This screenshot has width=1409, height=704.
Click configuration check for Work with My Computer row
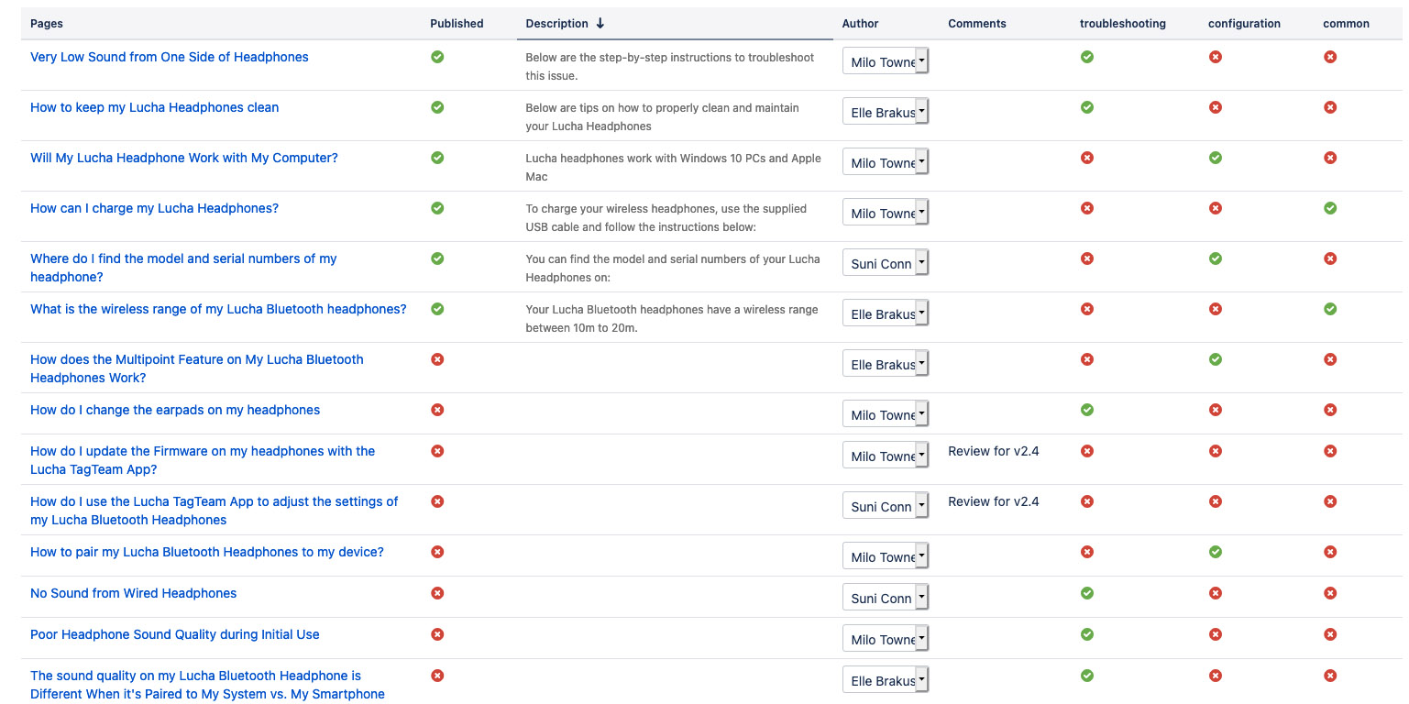coord(1216,158)
